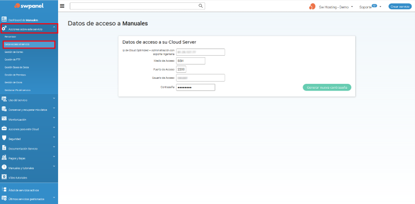Screen dimensions: 415x204
Task: Click Puerto de Acceso field 2200
Action: 181,69
